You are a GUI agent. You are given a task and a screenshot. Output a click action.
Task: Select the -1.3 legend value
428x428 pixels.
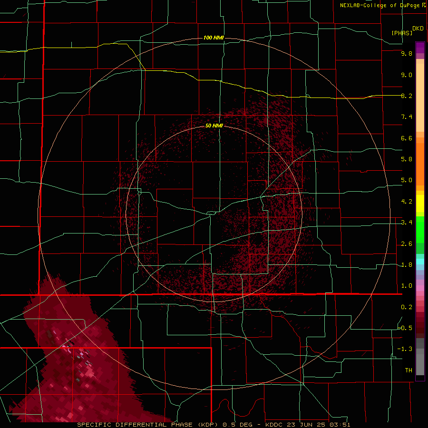coord(405,349)
